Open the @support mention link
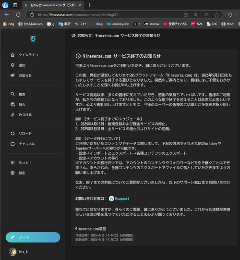Image resolution: width=240 pixels, height=260 pixels. (x=122, y=198)
